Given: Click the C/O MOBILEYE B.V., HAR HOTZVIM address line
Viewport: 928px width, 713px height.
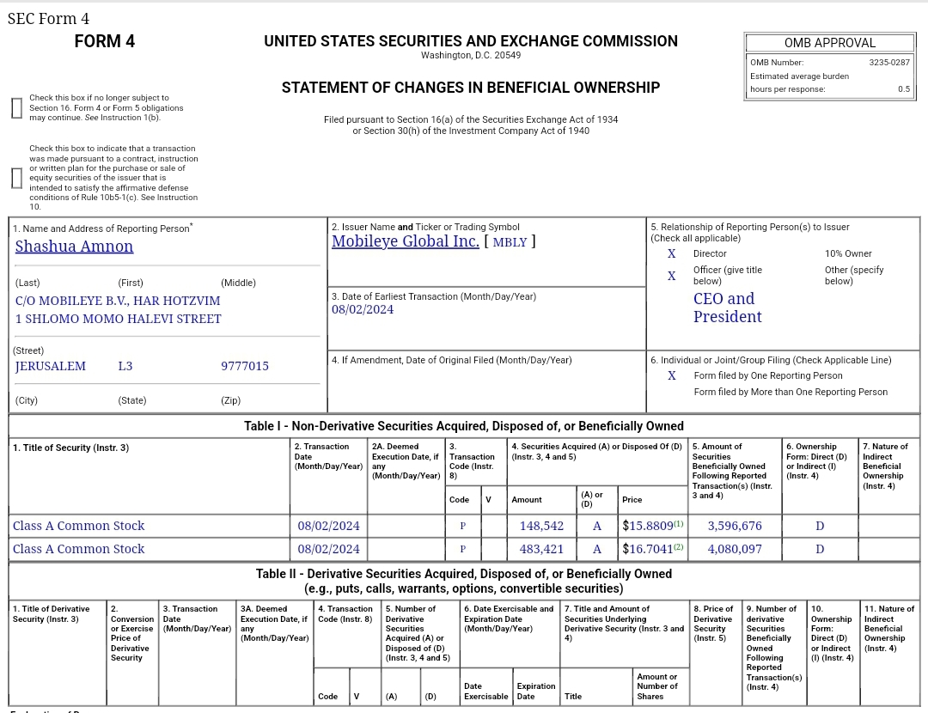Looking at the screenshot, I should pyautogui.click(x=118, y=301).
